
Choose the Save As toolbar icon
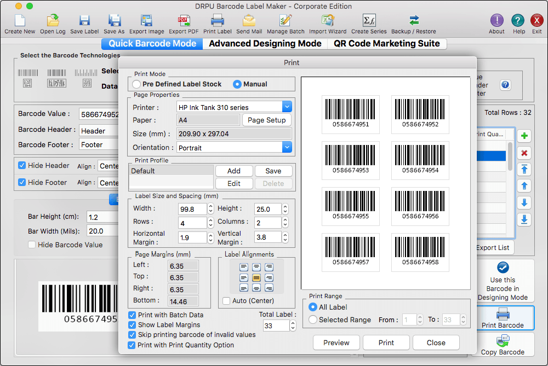point(115,21)
